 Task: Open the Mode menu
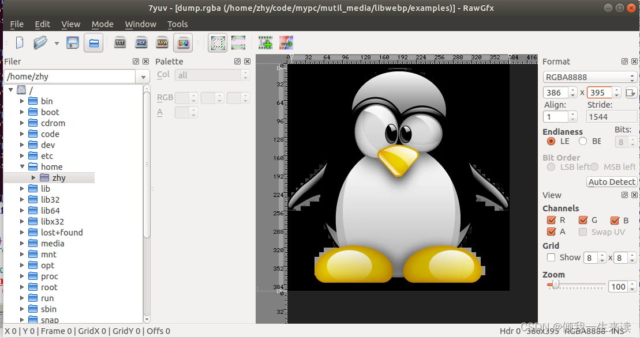coord(102,24)
